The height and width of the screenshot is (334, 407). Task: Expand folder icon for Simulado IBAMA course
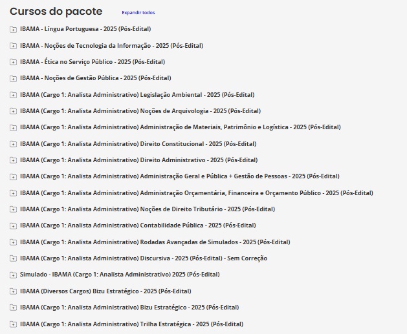(x=13, y=275)
